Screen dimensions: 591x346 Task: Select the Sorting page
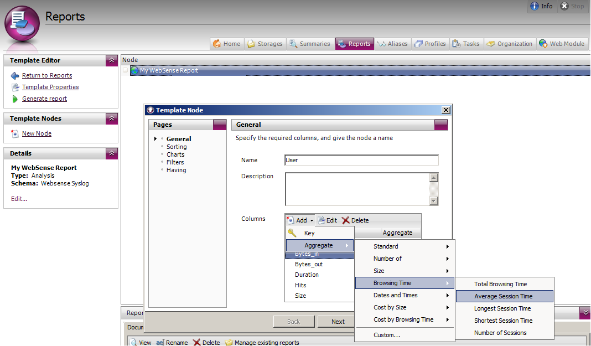click(x=177, y=147)
